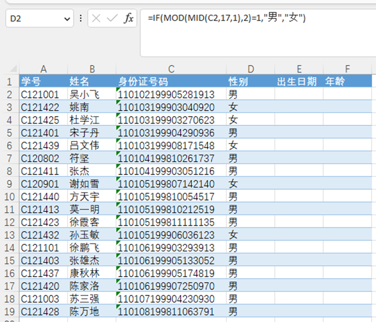The width and height of the screenshot is (376, 322).
Task: Select cell containing 符坚
Action: (92, 158)
